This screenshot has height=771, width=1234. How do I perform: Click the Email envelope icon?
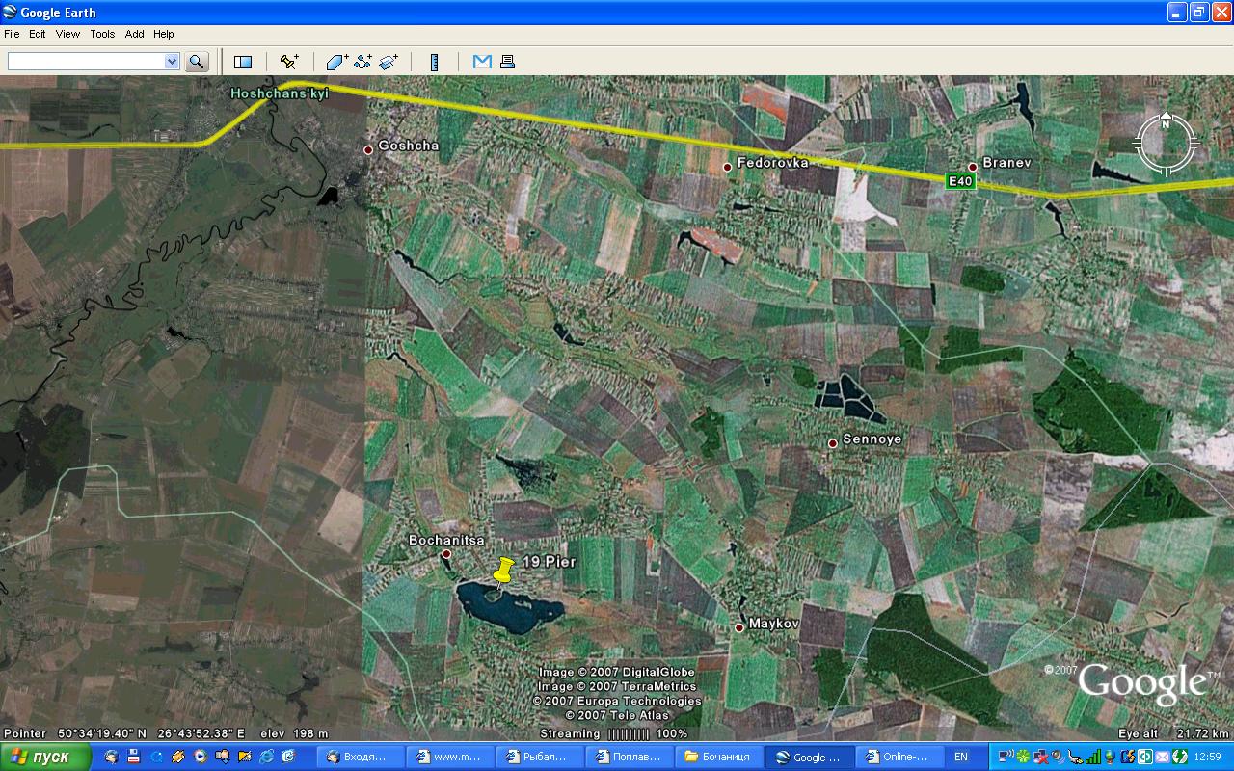coord(482,62)
